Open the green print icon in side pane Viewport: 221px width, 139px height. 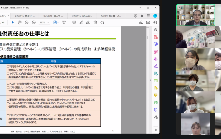pyautogui.click(x=156, y=102)
